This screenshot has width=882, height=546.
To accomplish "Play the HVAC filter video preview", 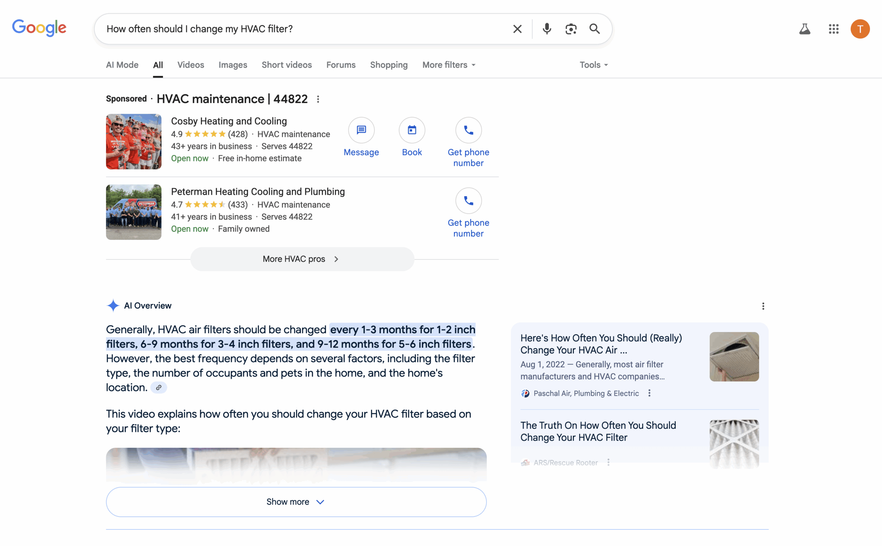I will (x=296, y=465).
